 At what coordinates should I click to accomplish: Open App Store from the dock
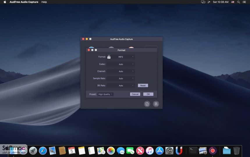coord(159,151)
